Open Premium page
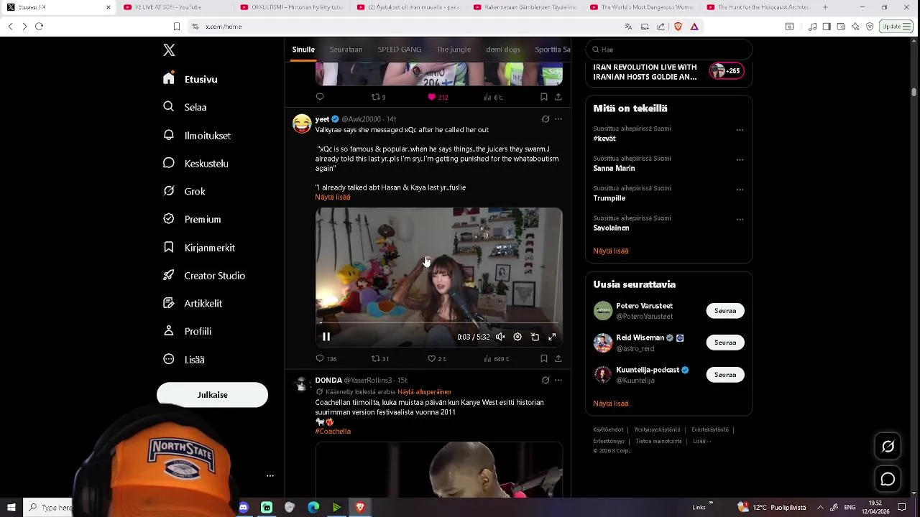This screenshot has width=920, height=517. click(192, 219)
